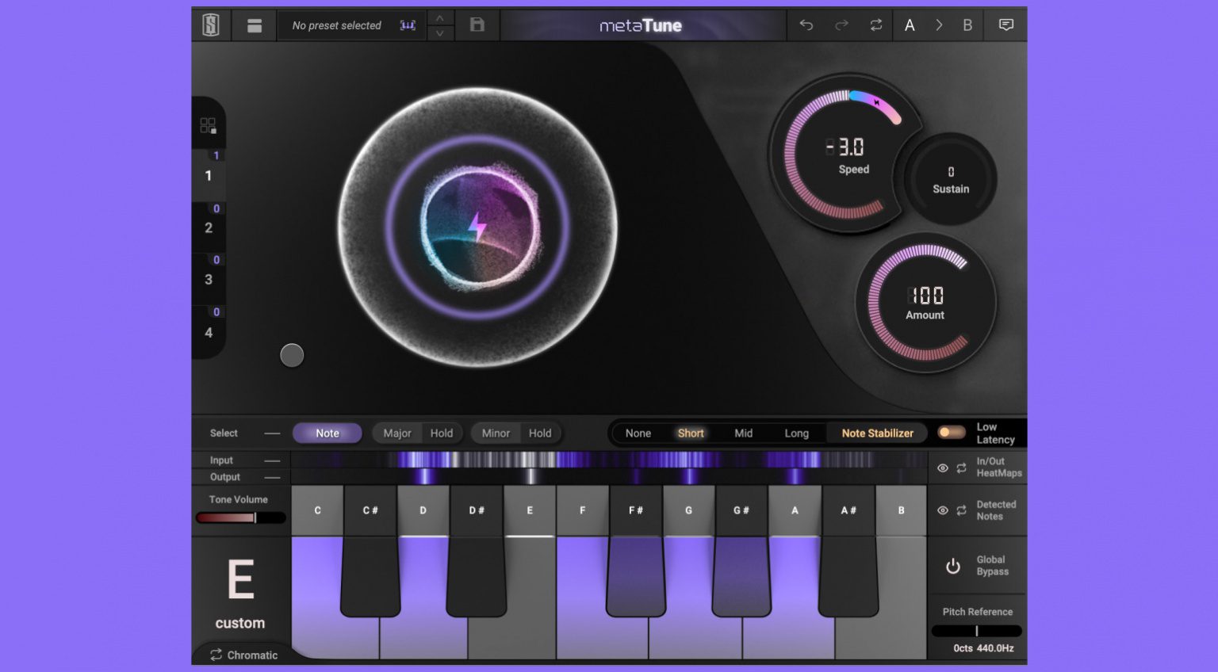Toggle In/Out HeatMaps visibility eye
1218x672 pixels.
(x=943, y=468)
